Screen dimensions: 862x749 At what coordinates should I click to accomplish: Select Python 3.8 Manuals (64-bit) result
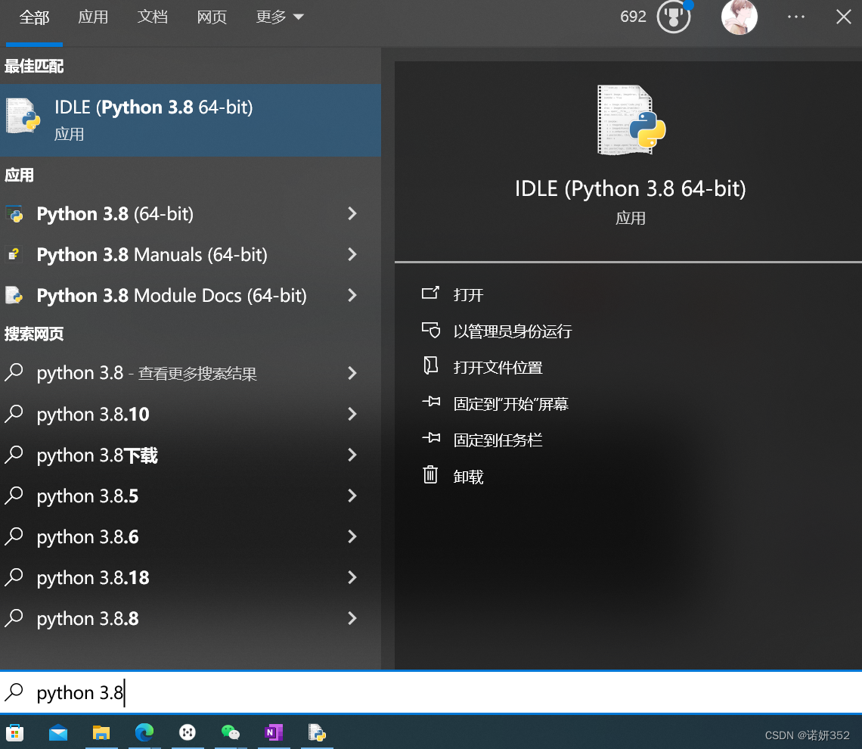click(191, 254)
